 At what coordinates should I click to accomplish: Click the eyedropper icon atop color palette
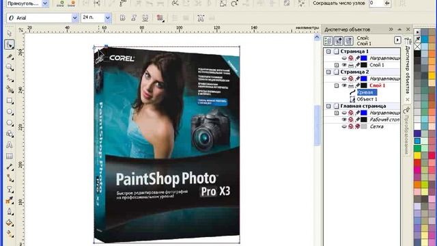pos(417,40)
